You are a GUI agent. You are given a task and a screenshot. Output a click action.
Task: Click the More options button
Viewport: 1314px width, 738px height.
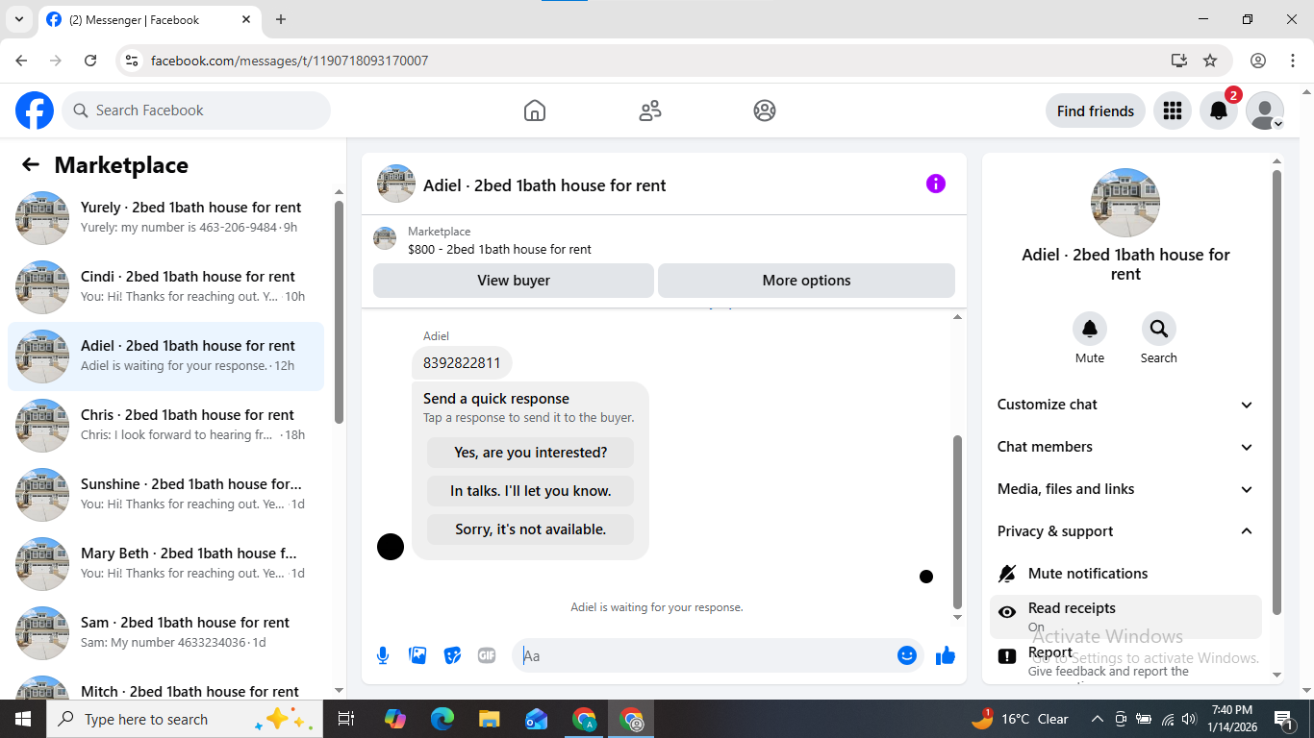click(x=806, y=281)
